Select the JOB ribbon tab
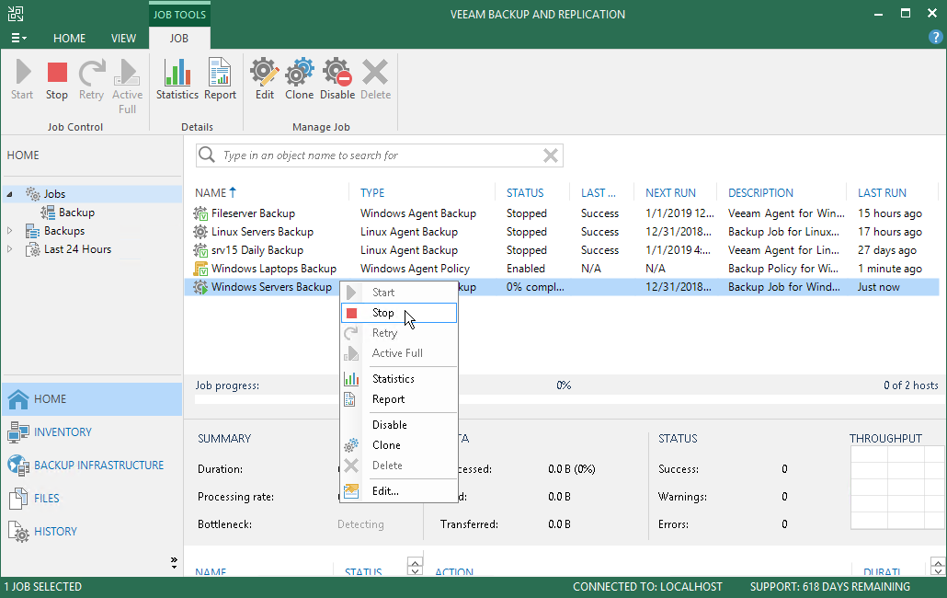This screenshot has width=947, height=598. coord(178,38)
